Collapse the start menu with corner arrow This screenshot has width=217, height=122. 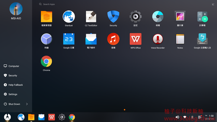pos(213,4)
